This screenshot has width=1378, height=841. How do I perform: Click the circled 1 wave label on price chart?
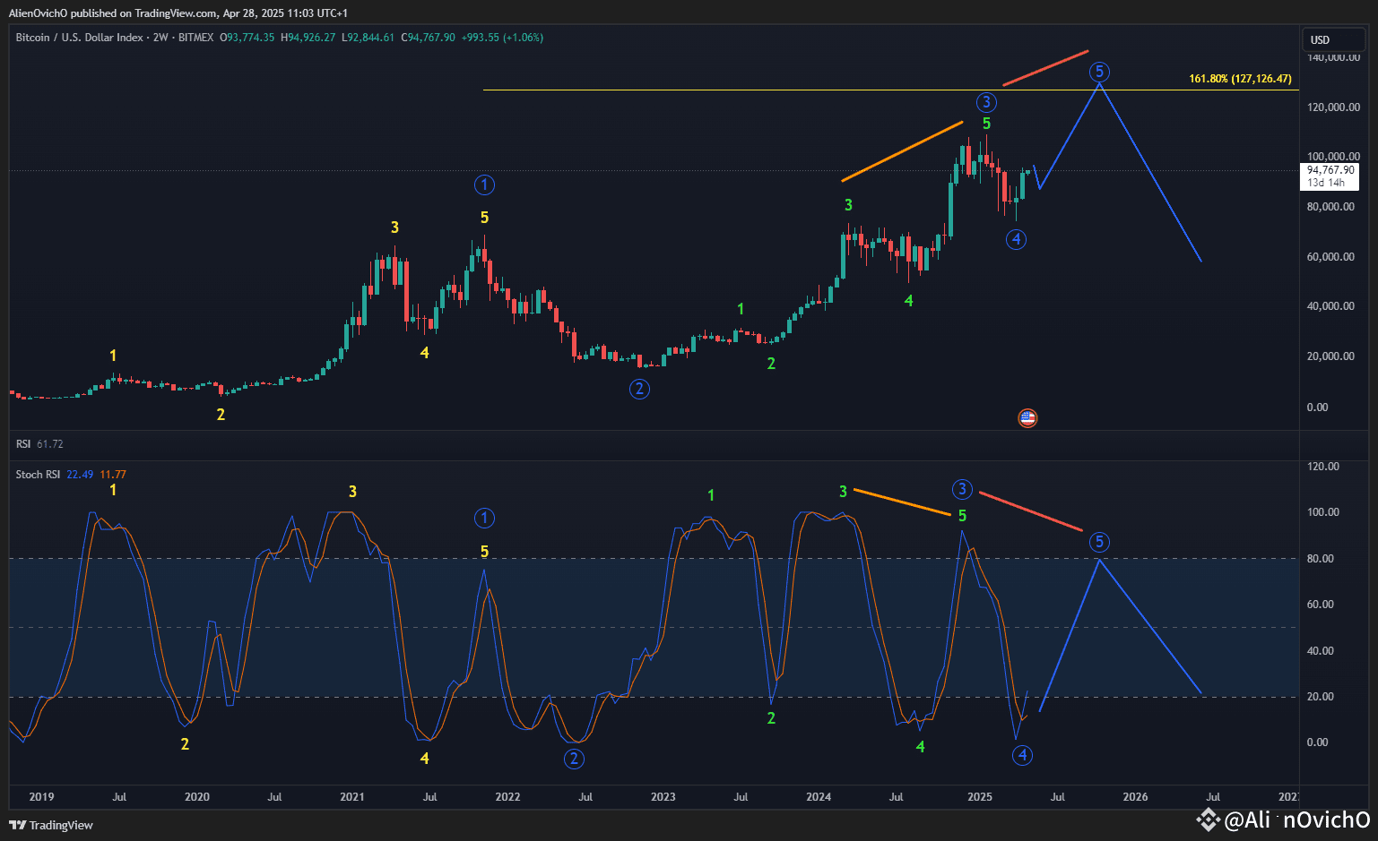484,185
